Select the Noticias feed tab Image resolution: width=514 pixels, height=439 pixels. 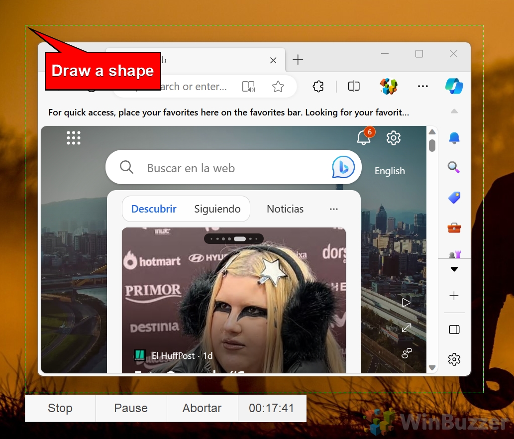pos(285,209)
